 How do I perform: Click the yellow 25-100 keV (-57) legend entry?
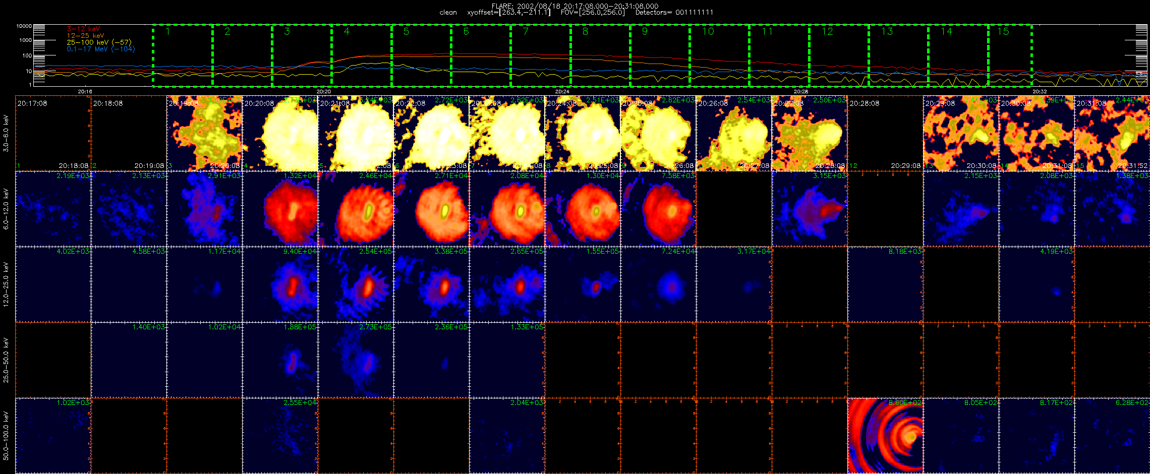pos(99,42)
